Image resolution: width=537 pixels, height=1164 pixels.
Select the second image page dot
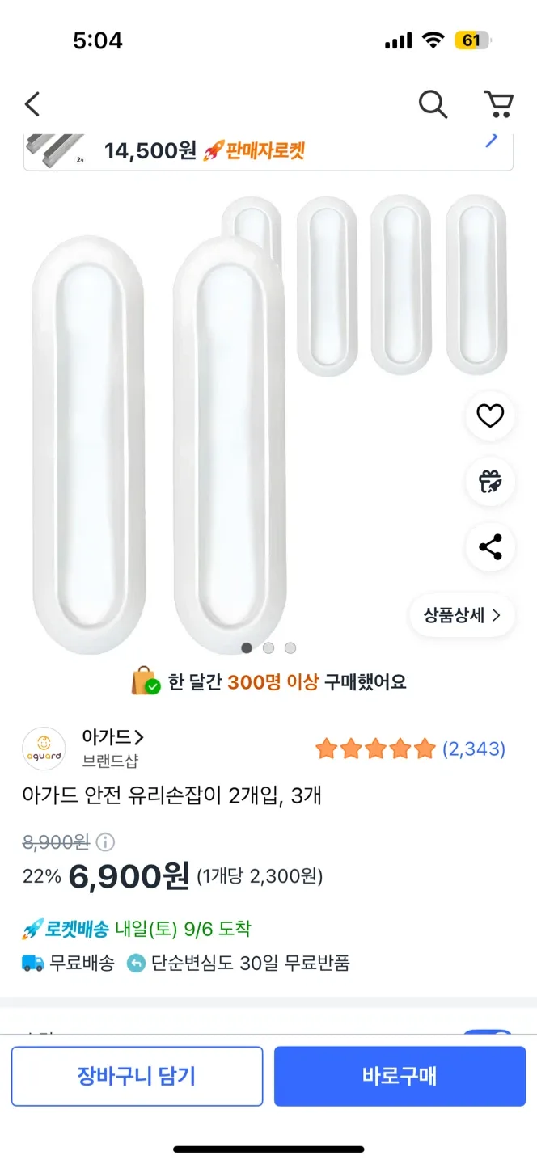(x=268, y=647)
